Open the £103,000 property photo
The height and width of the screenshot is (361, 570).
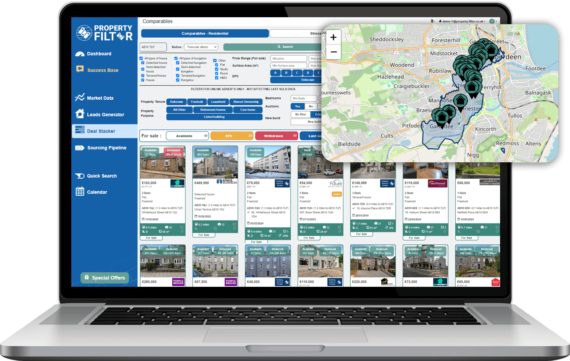click(162, 162)
